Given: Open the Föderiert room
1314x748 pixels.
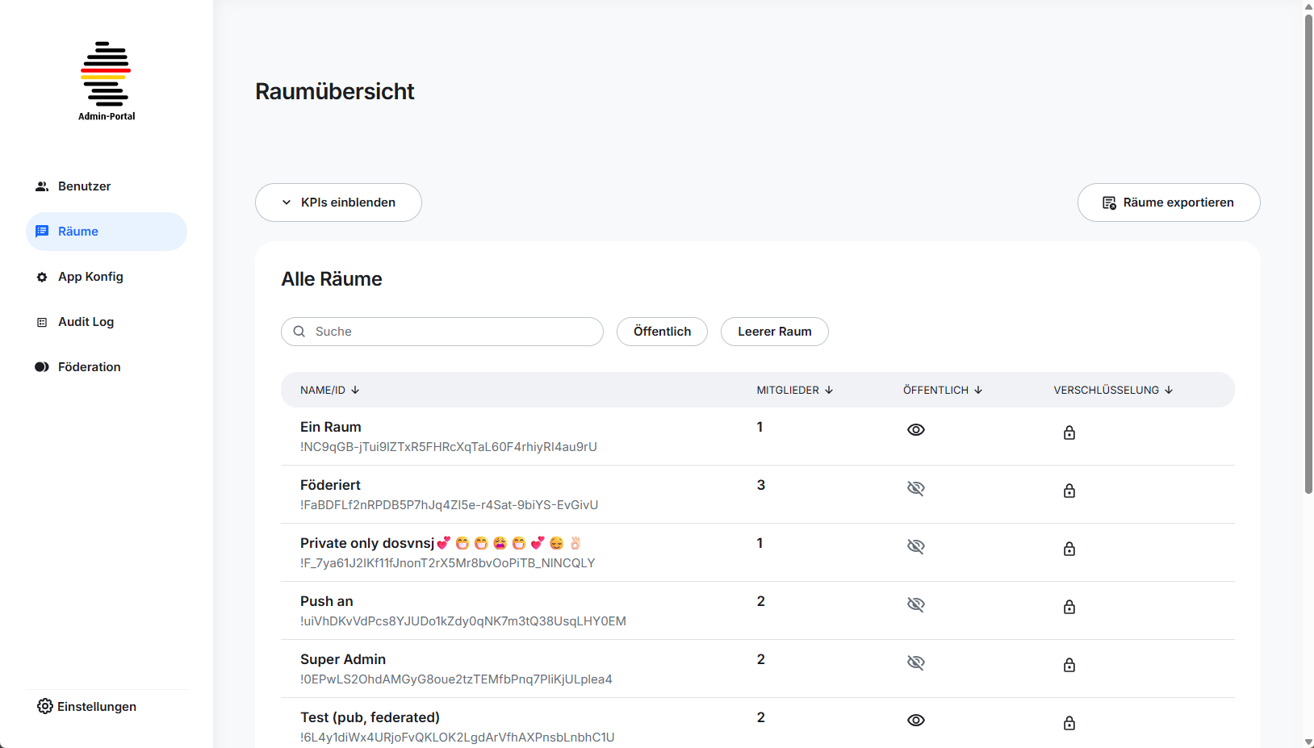Looking at the screenshot, I should [758, 495].
